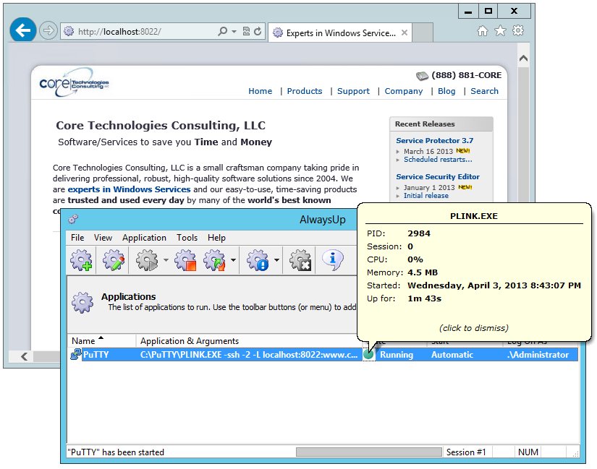597x469 pixels.
Task: Open a new browser tab
Action: (423, 33)
